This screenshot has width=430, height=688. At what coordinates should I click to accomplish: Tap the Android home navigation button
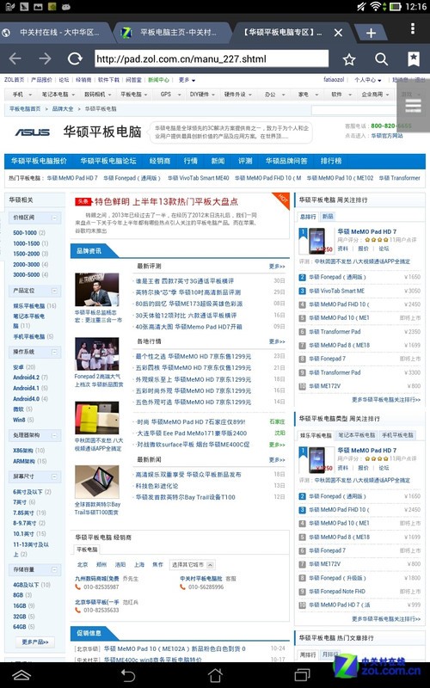point(215,675)
